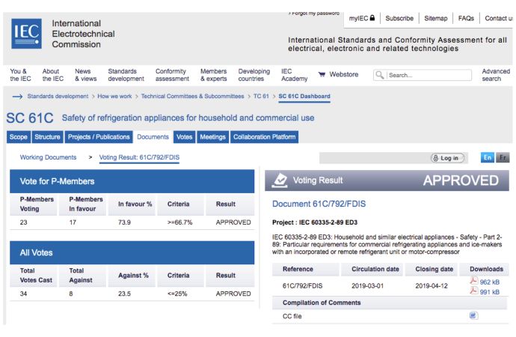Click reference cell 61C/792/FDIS
Screen dimensions: 516x337
(x=302, y=285)
